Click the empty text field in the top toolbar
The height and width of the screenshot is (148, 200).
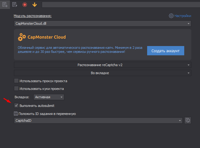(121, 5)
